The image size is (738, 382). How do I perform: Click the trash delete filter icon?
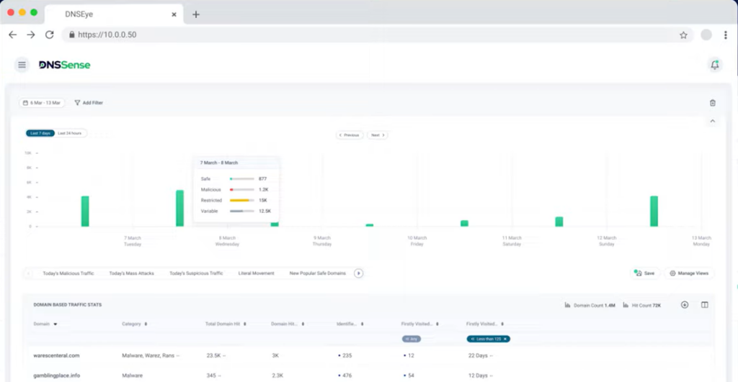713,103
